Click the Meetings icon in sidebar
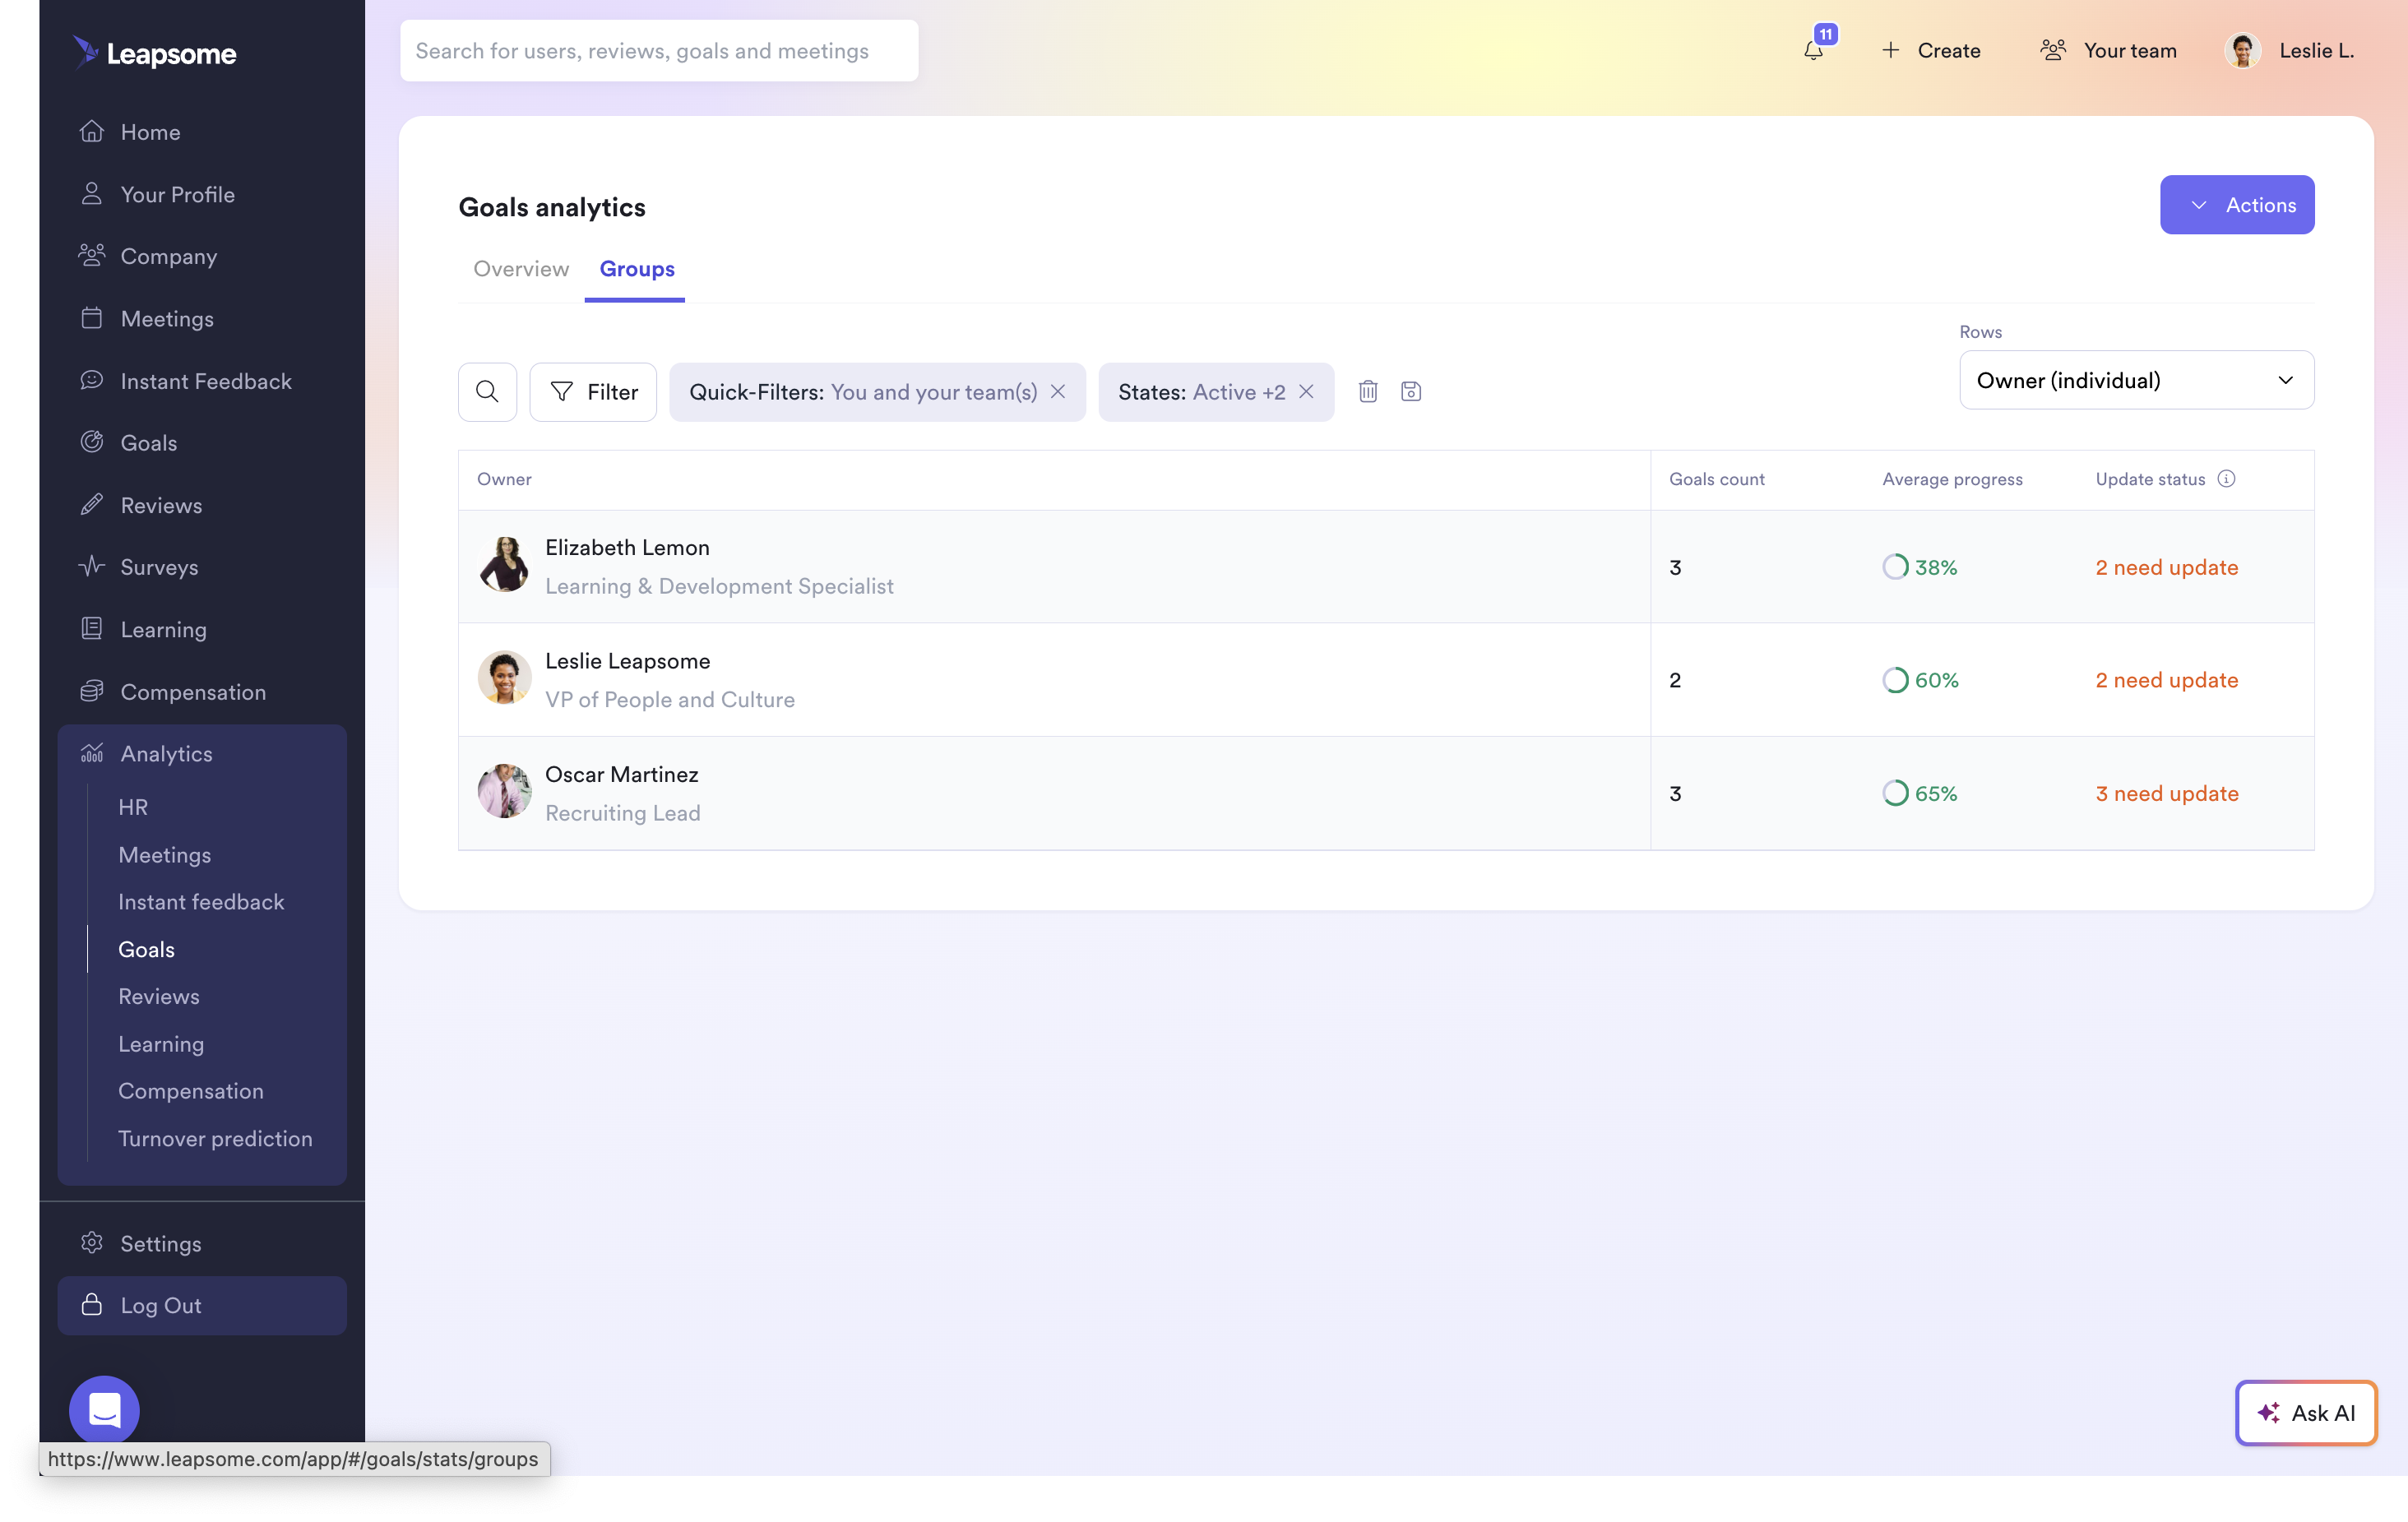This screenshot has height=1522, width=2408. tap(91, 319)
